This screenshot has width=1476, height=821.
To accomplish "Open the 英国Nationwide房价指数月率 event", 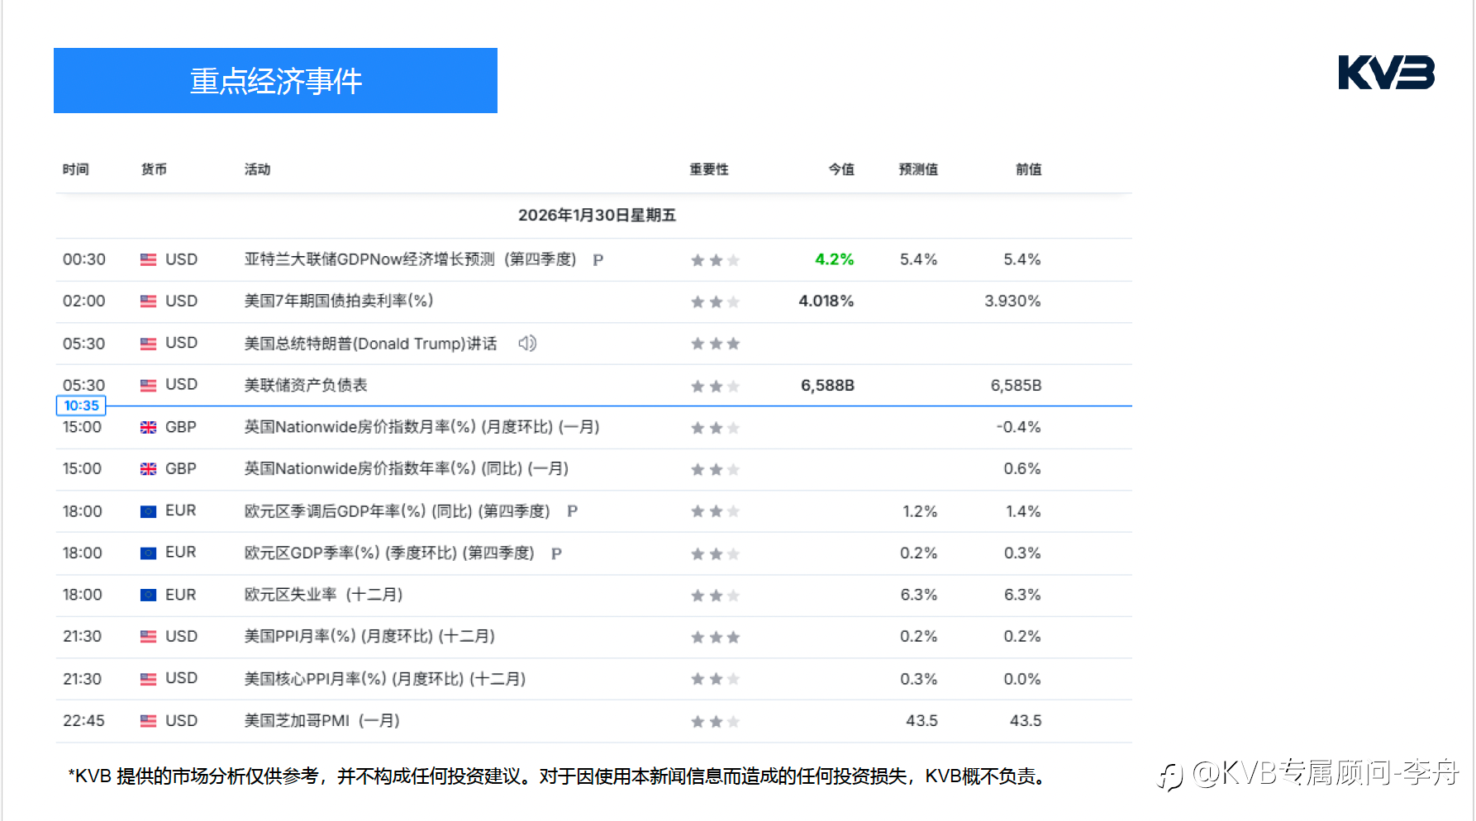I will [x=422, y=427].
